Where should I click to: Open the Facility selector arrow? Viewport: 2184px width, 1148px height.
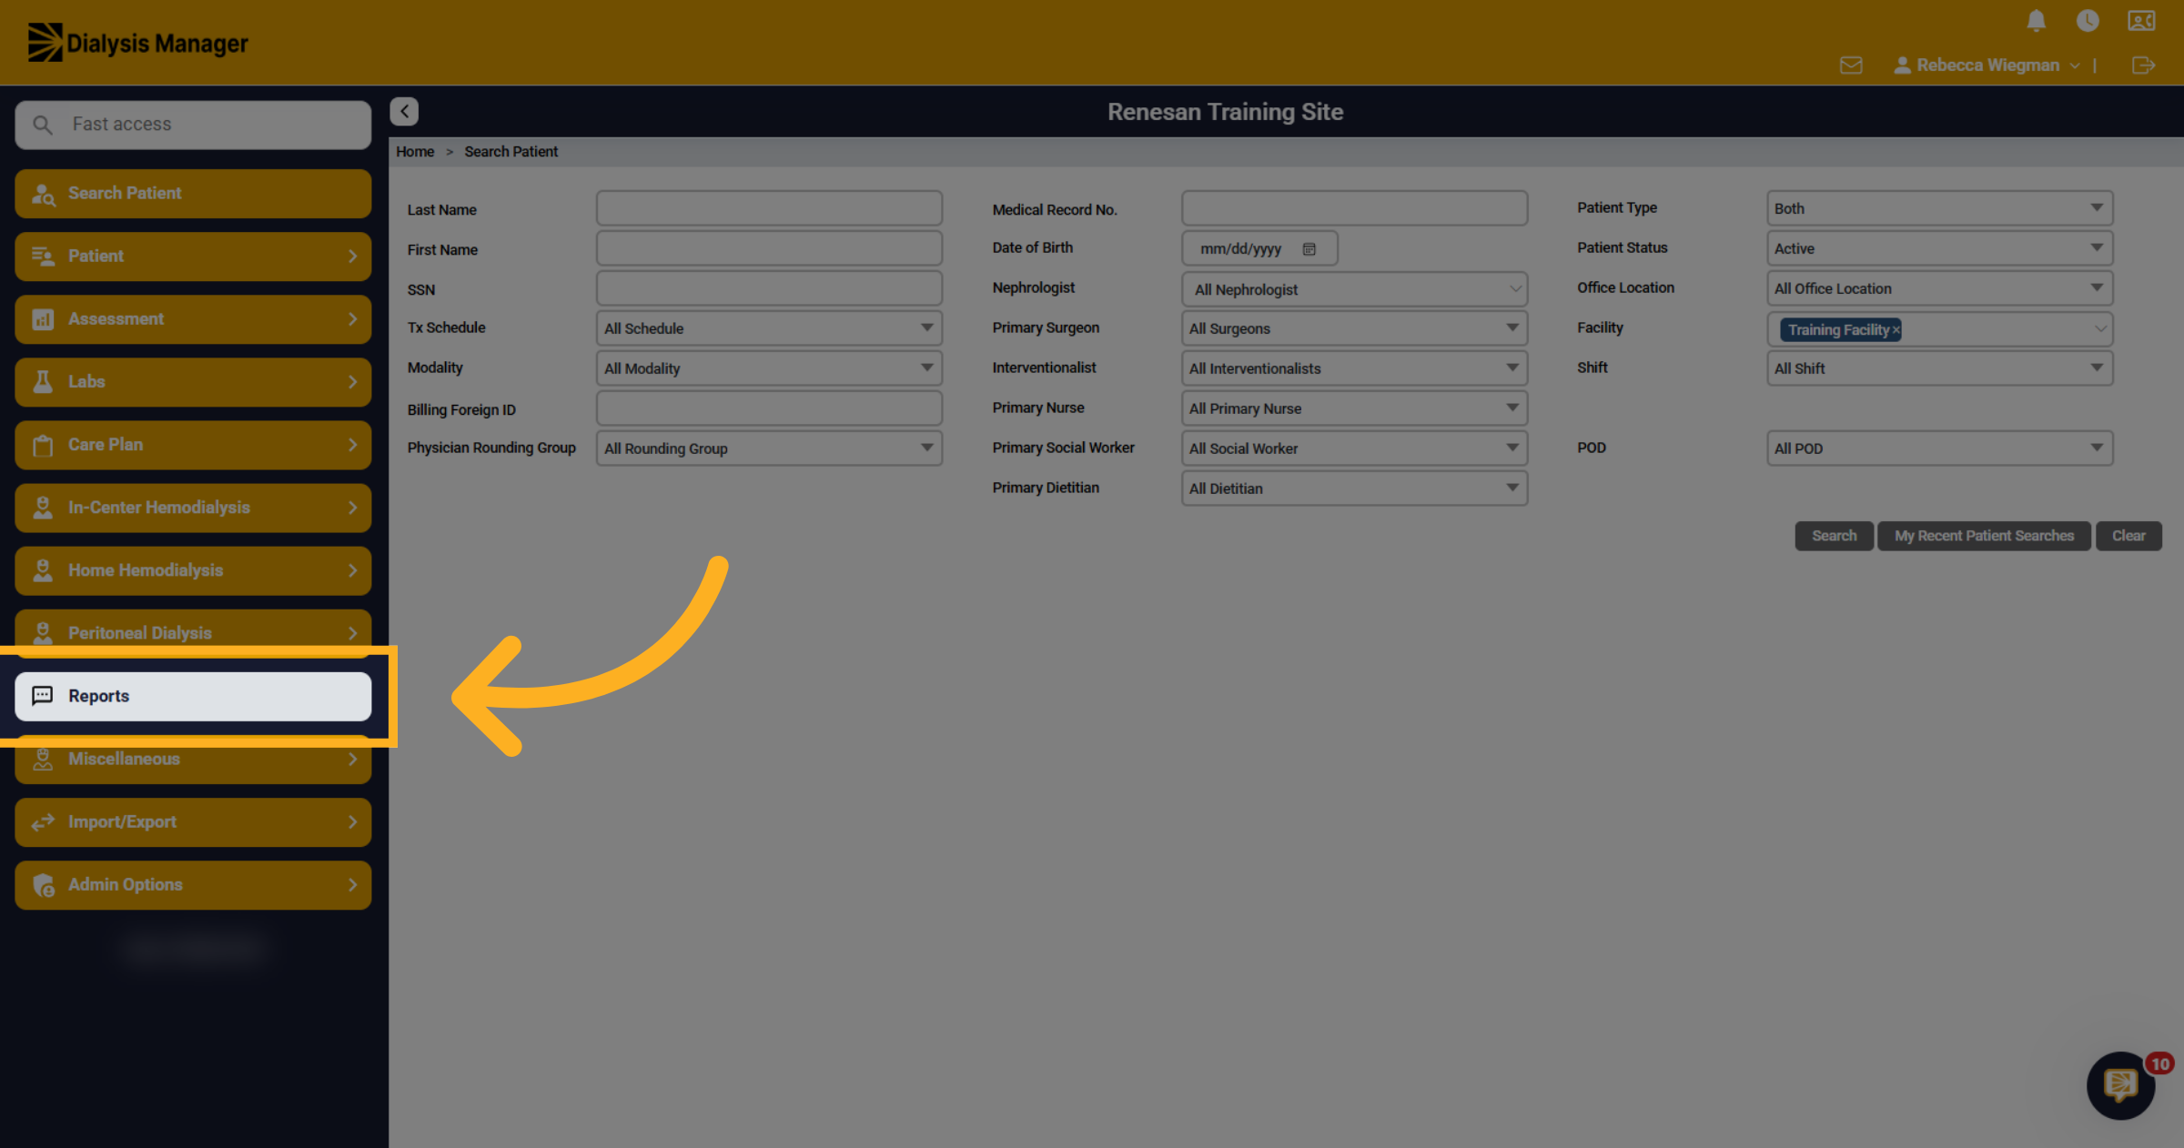coord(2099,329)
